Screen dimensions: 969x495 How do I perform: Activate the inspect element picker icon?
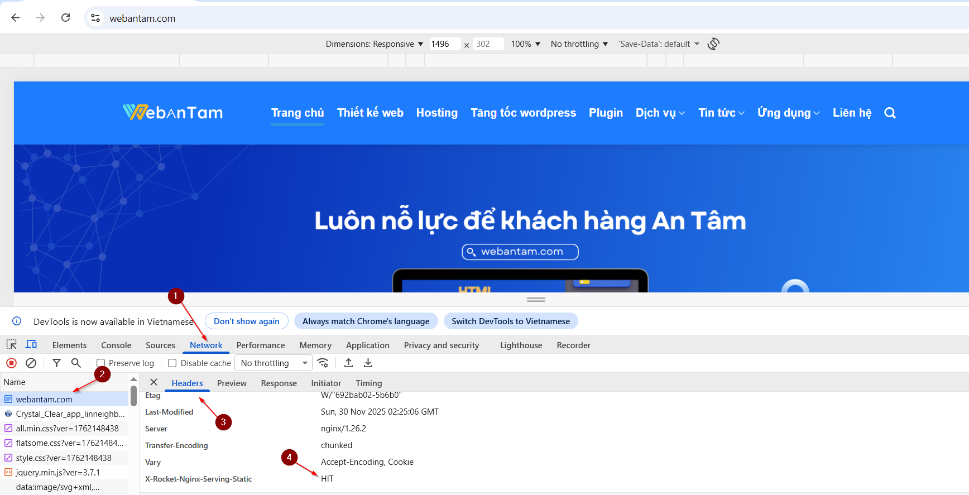(11, 345)
